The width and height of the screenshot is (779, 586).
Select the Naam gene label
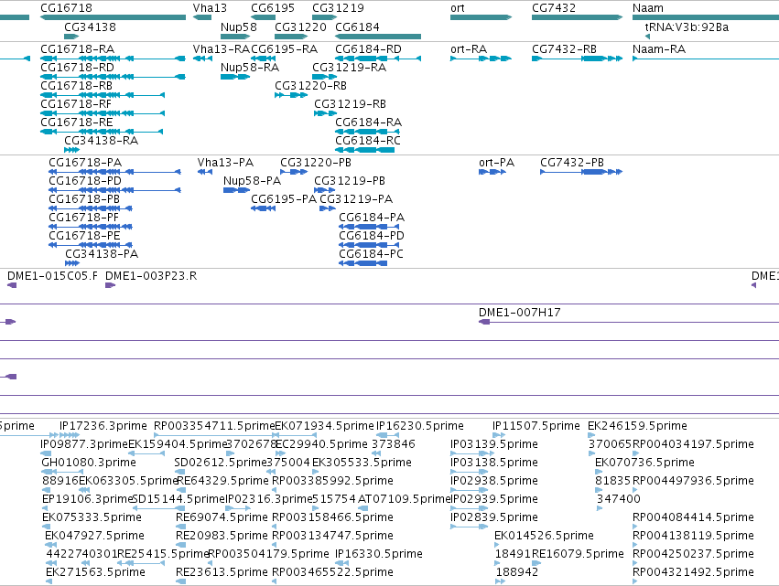pyautogui.click(x=648, y=8)
